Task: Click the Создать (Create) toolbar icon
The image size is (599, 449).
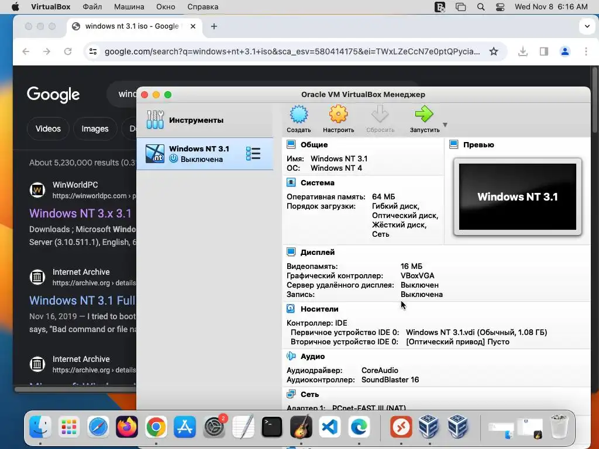Action: click(x=299, y=114)
